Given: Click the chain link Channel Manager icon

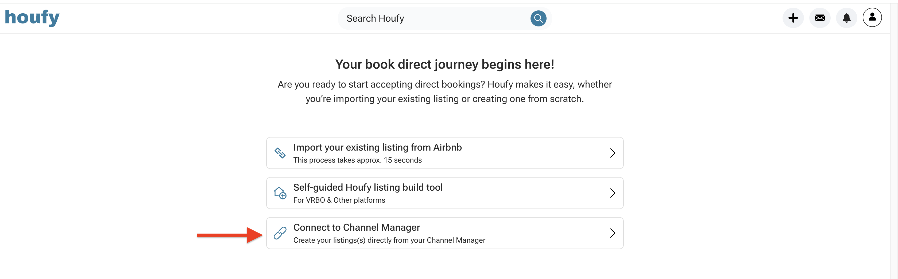Looking at the screenshot, I should [x=280, y=233].
